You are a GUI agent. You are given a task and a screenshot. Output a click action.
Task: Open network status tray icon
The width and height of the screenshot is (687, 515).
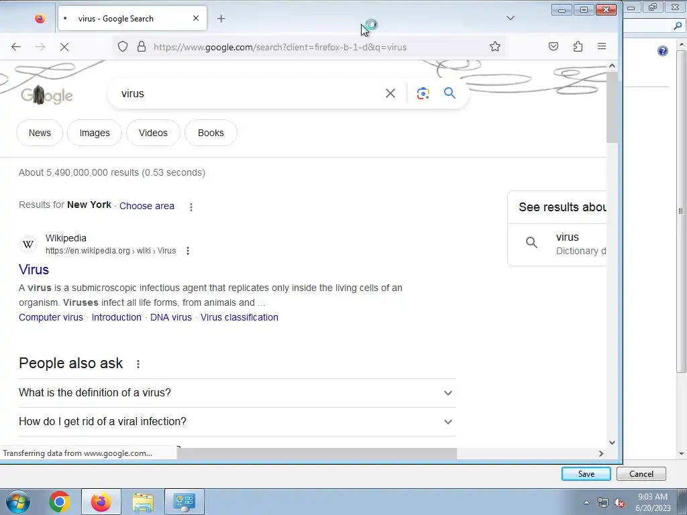click(x=603, y=502)
